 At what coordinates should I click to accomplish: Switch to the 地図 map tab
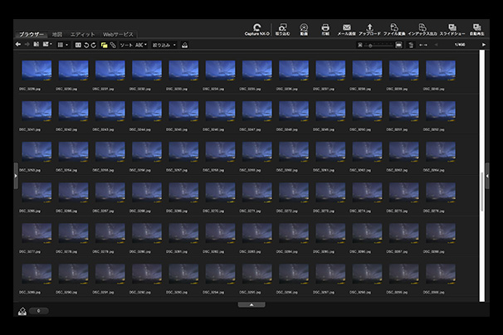[57, 34]
